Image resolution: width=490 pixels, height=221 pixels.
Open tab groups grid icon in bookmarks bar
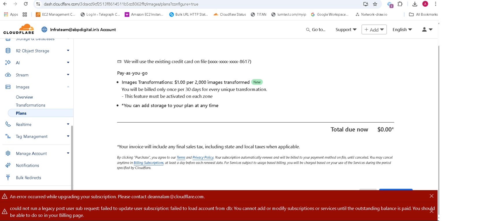[x=25, y=14]
